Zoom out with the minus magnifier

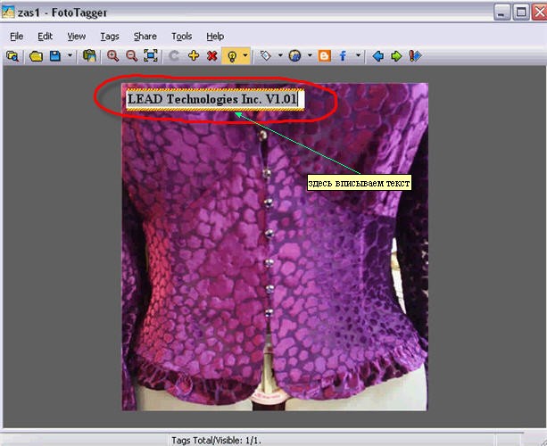pos(131,56)
